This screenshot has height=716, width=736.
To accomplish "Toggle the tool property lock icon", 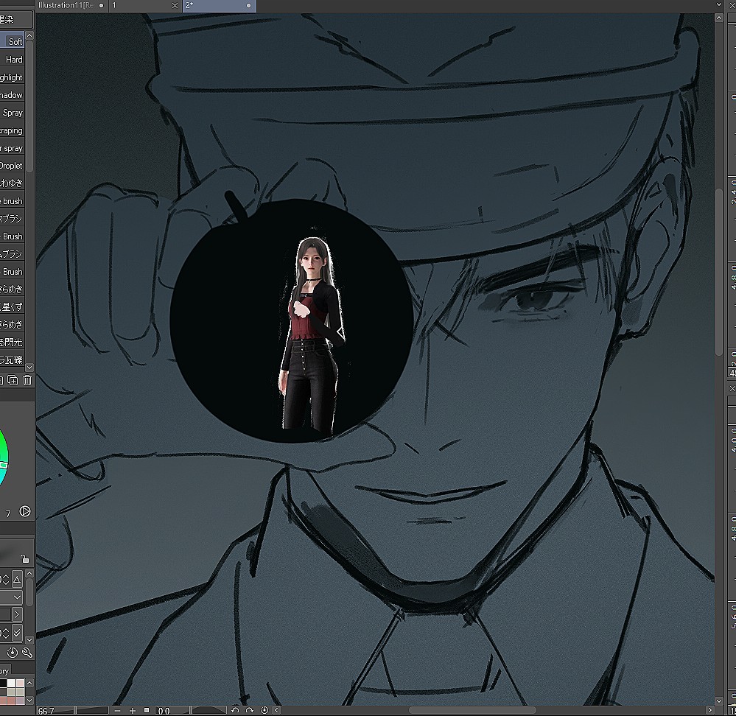I will pos(24,558).
